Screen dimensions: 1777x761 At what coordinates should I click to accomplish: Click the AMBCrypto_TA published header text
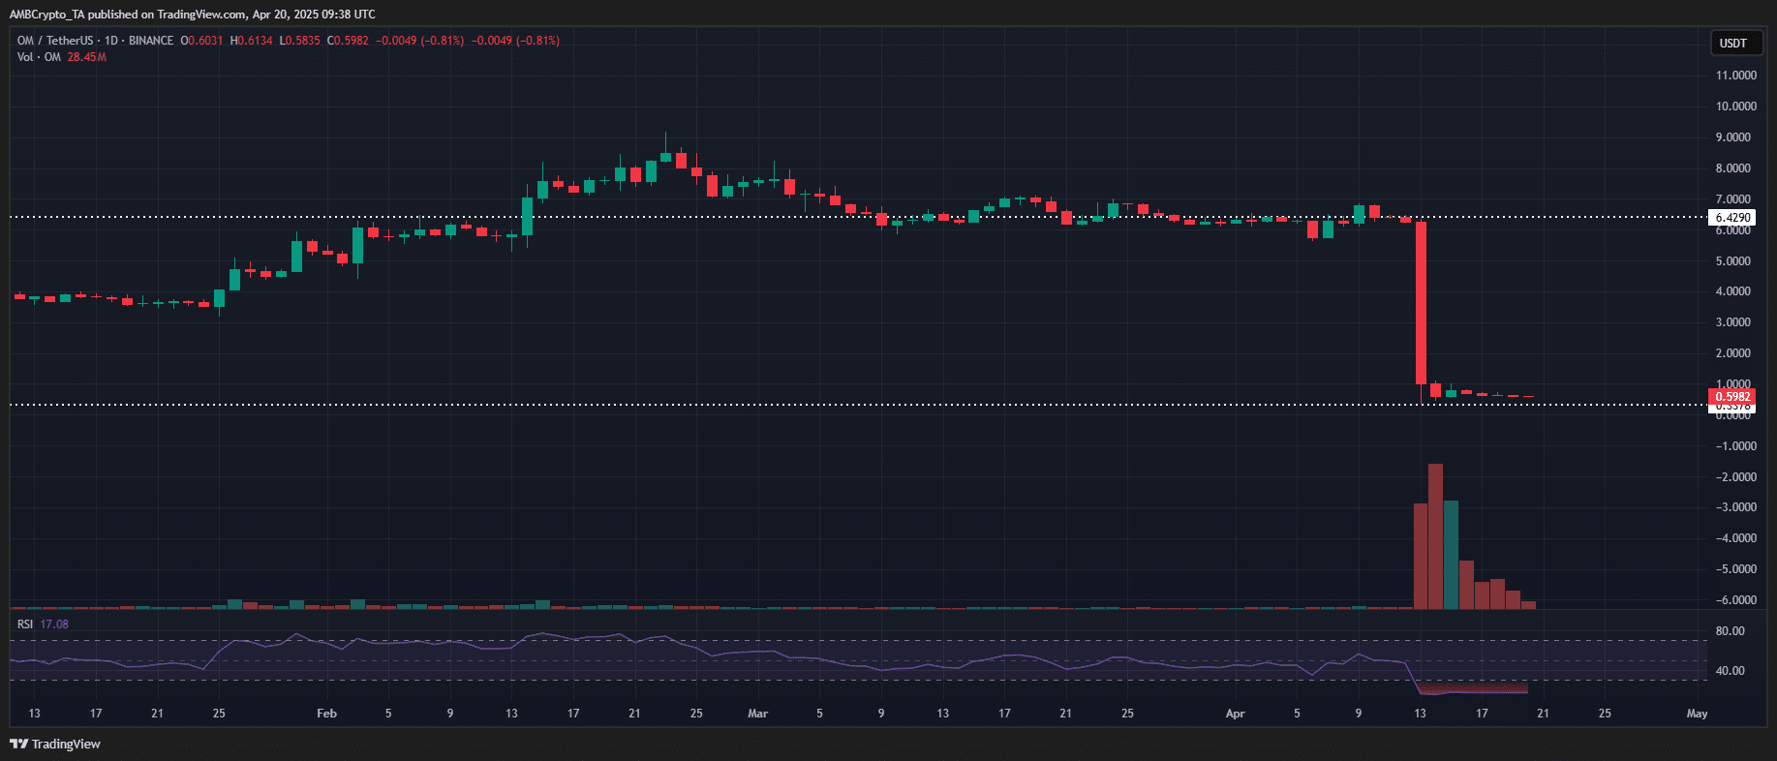(192, 14)
